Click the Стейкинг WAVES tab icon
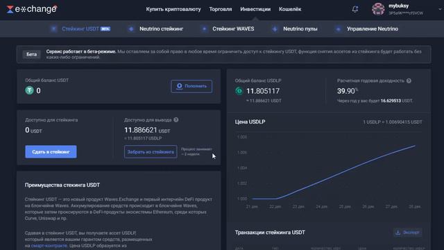Image resolution: width=444 pixels, height=250 pixels. coord(204,29)
